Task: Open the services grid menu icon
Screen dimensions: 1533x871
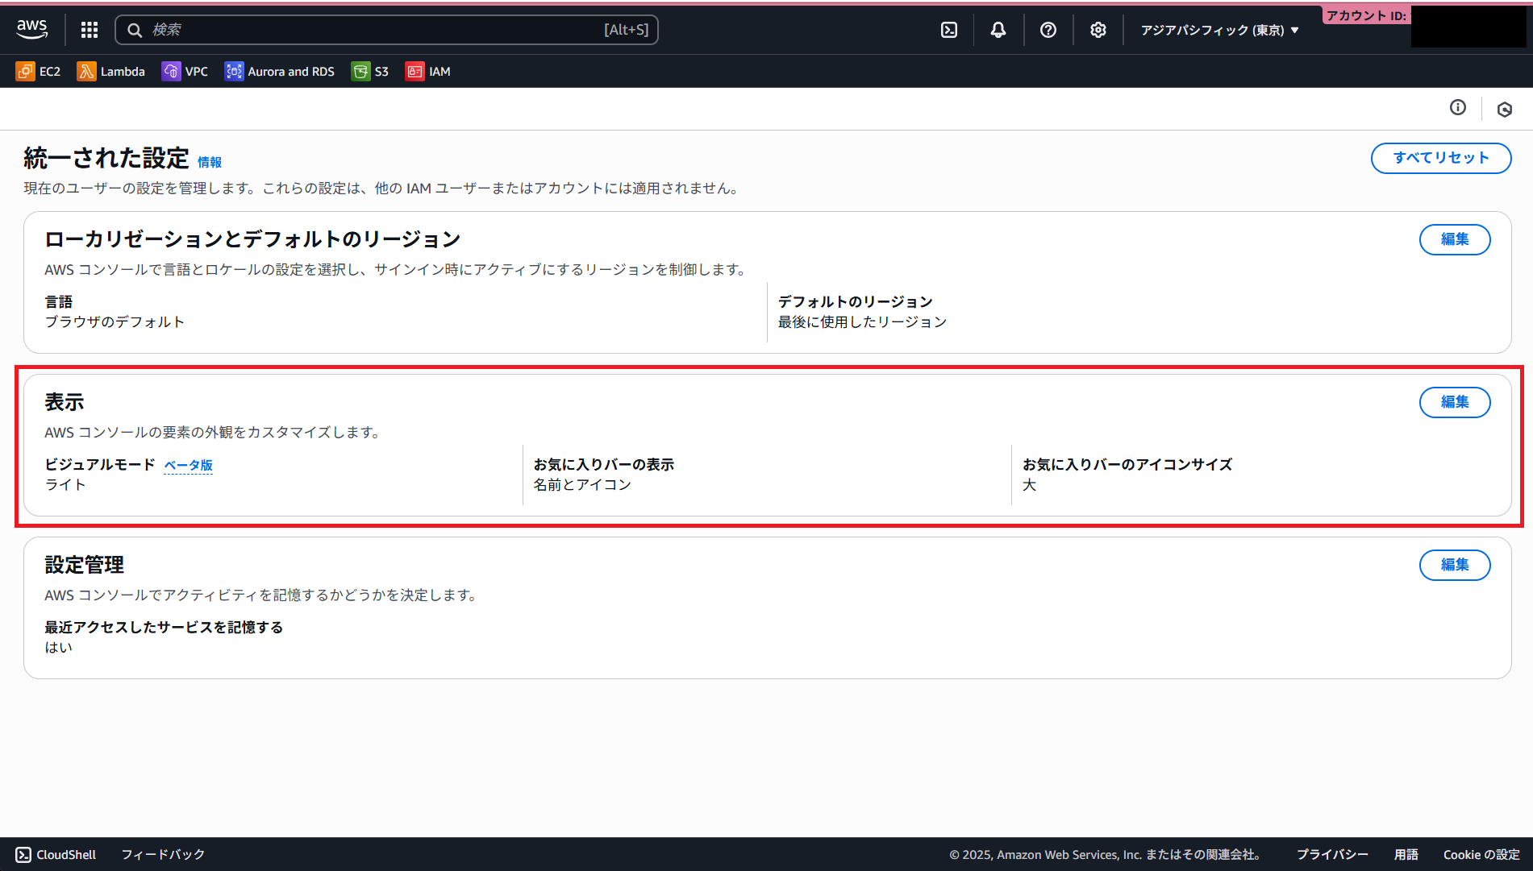Action: pyautogui.click(x=90, y=30)
